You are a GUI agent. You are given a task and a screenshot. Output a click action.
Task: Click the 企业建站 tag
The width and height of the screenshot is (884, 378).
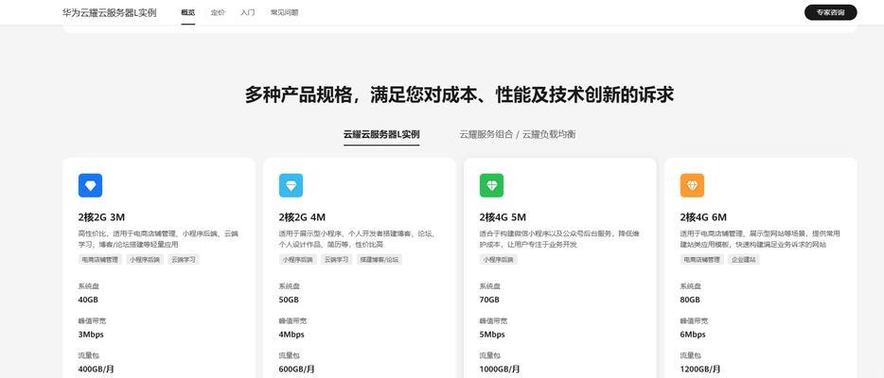pyautogui.click(x=744, y=260)
